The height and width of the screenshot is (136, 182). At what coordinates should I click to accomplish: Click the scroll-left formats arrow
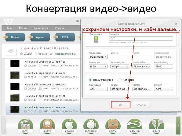click(x=4, y=126)
